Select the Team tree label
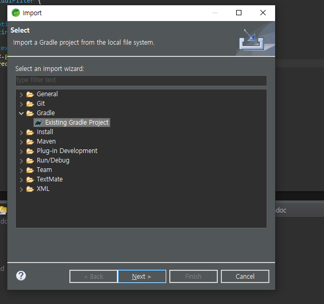324x304 pixels. tap(44, 170)
